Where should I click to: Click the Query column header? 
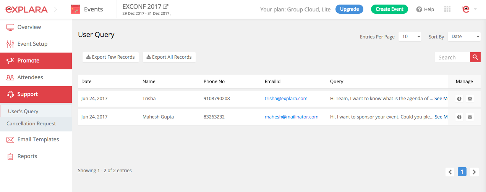point(337,82)
